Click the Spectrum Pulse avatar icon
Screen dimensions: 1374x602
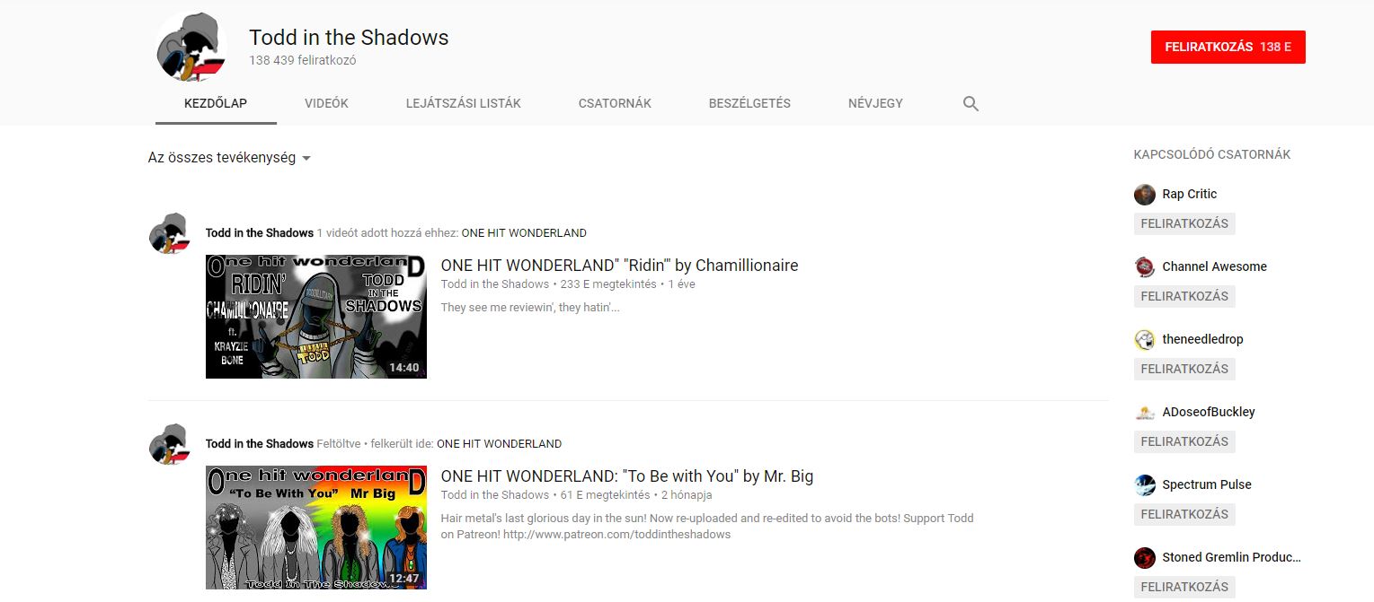coord(1145,484)
